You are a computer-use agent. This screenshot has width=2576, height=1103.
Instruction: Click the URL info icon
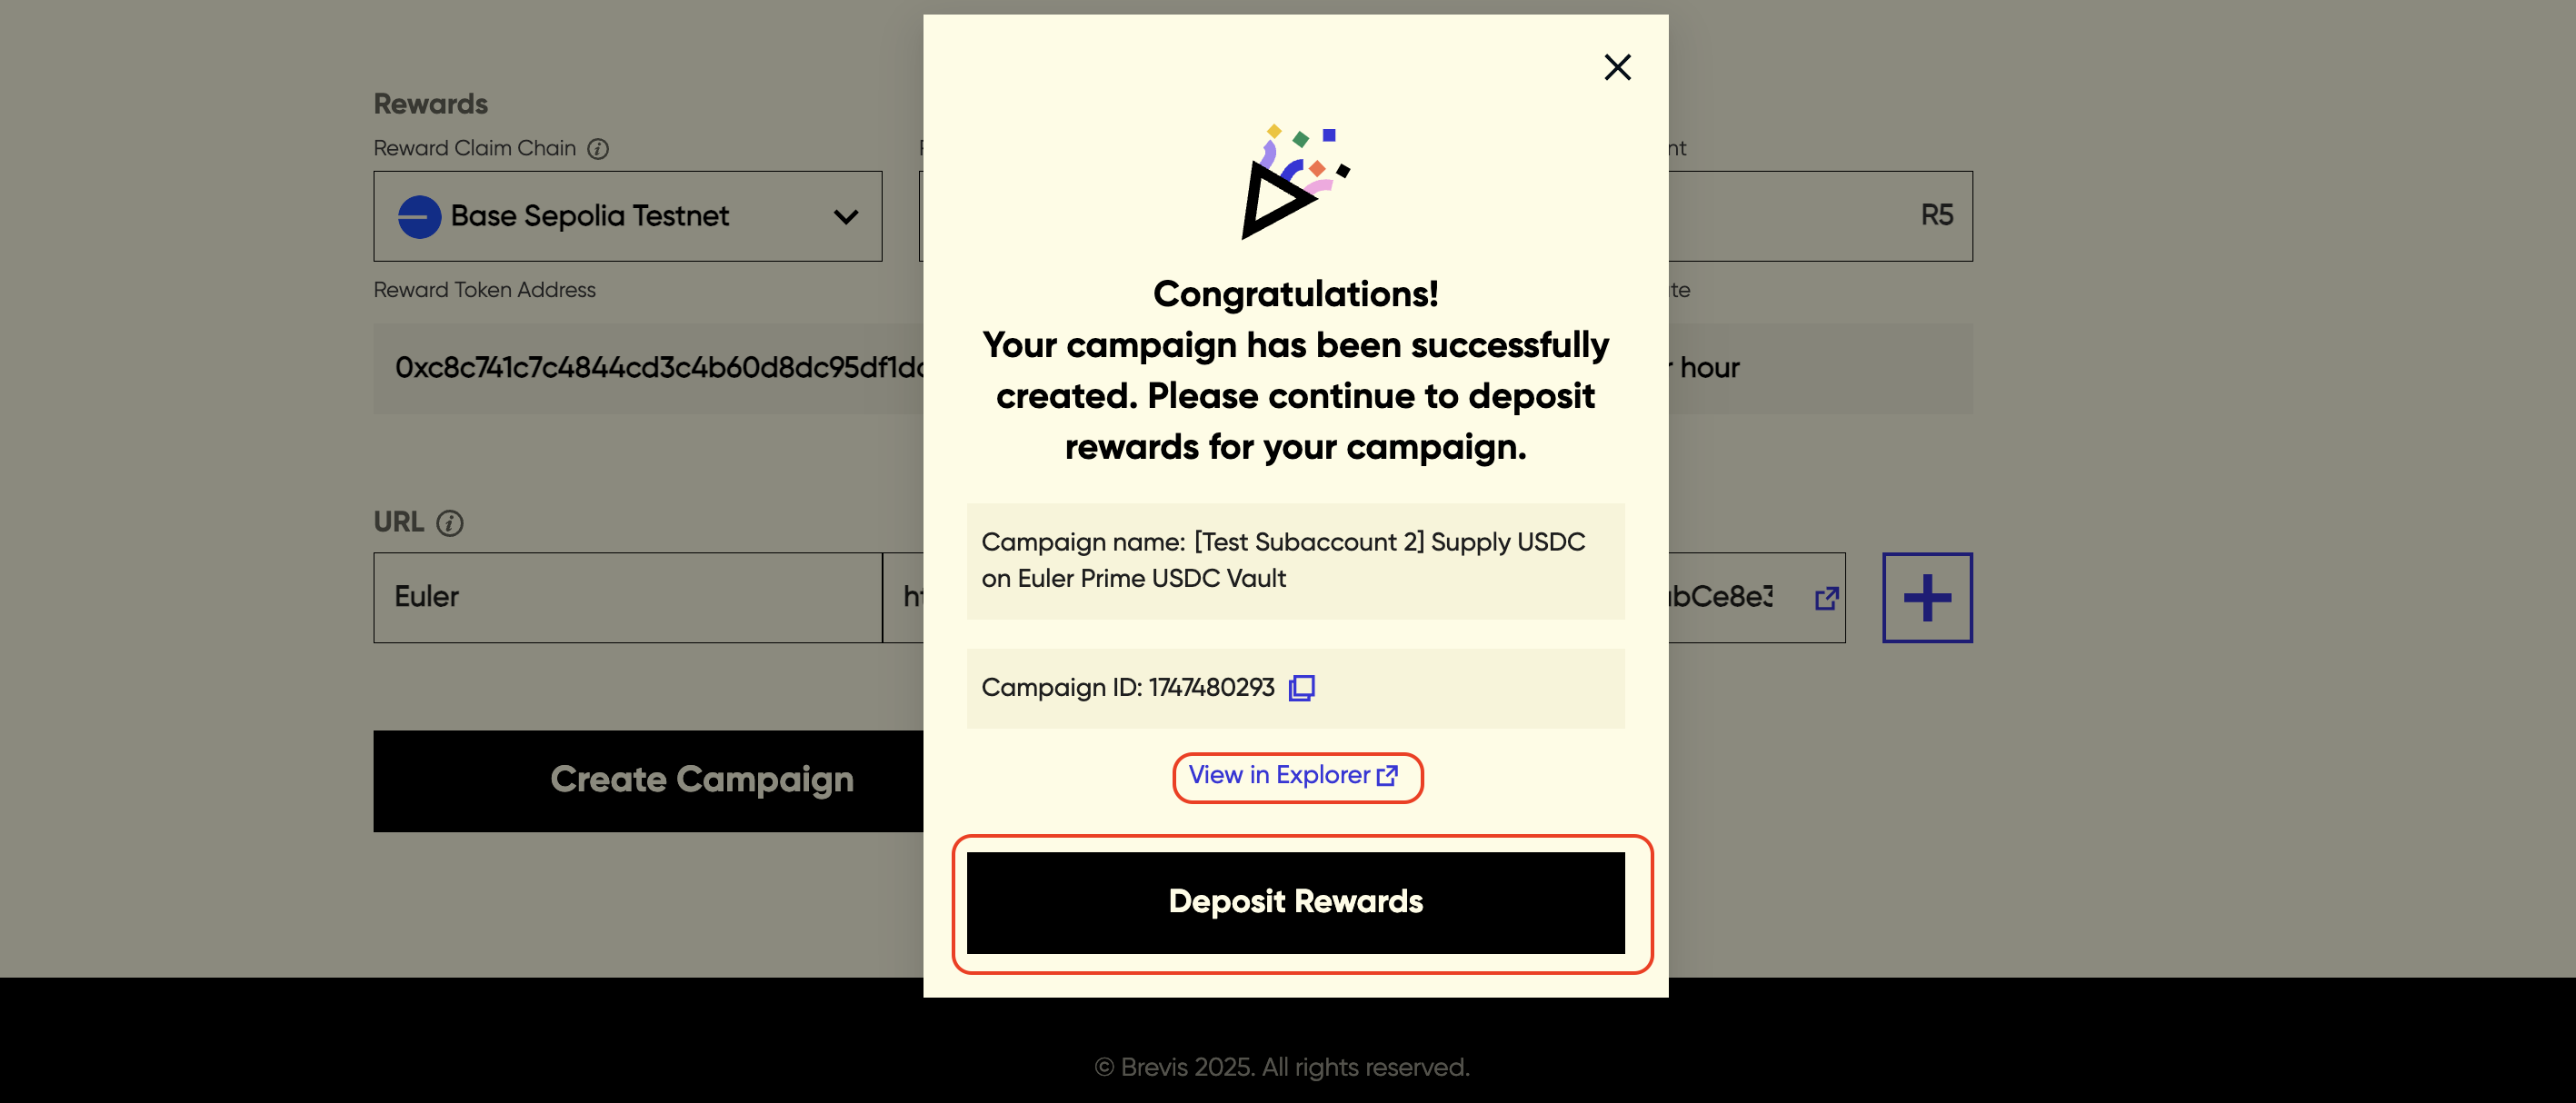point(450,523)
